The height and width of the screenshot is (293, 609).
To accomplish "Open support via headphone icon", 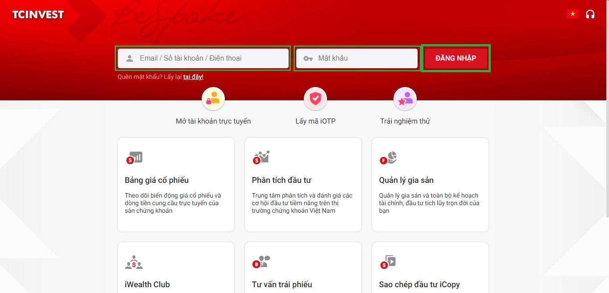I will [x=590, y=14].
